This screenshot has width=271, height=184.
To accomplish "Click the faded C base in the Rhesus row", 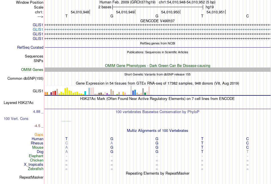I will pos(66,143).
